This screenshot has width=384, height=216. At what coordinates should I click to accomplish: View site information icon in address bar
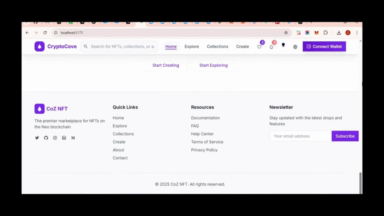(x=56, y=33)
